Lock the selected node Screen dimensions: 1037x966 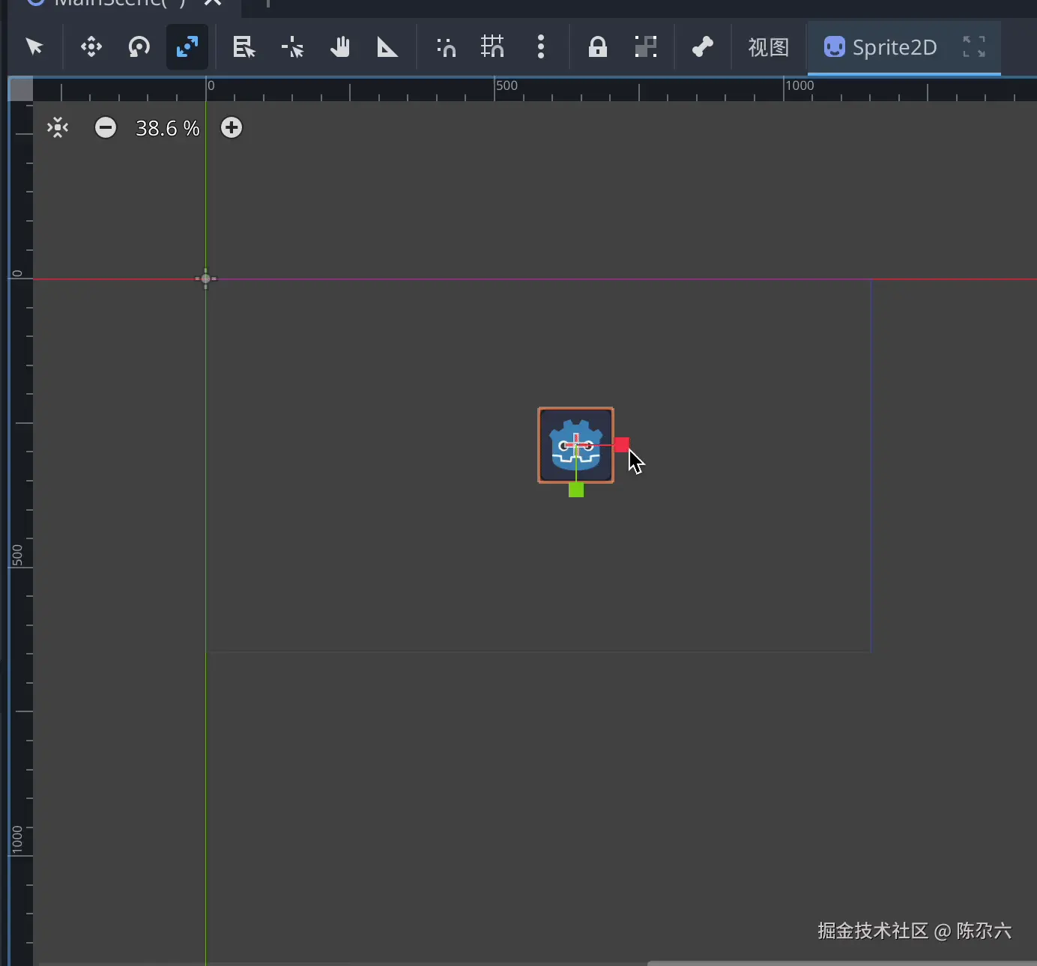click(597, 47)
